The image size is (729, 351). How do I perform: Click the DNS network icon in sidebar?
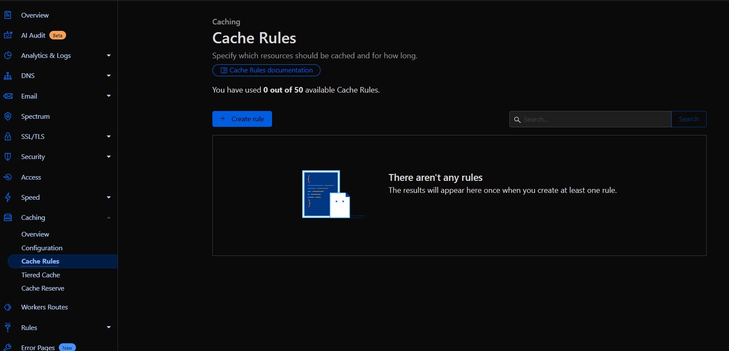[x=8, y=76]
